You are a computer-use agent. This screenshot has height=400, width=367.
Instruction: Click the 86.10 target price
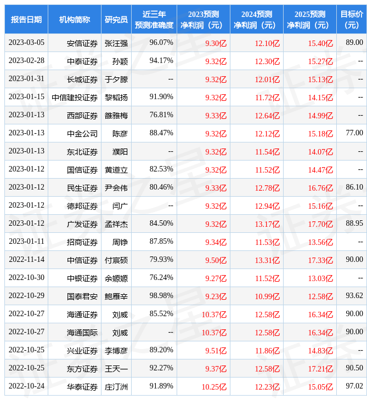pyautogui.click(x=354, y=187)
